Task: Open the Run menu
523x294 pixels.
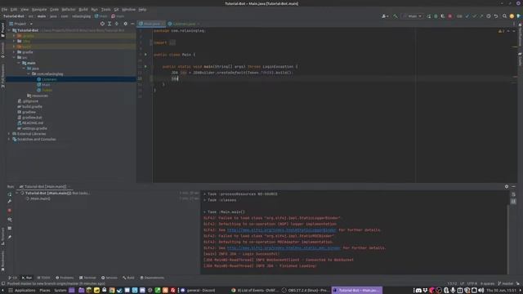Action: pyautogui.click(x=95, y=9)
